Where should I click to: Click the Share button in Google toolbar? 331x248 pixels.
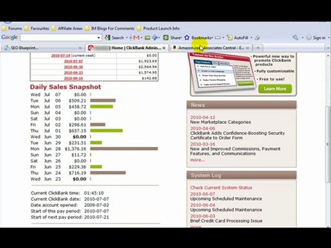coord(172,38)
